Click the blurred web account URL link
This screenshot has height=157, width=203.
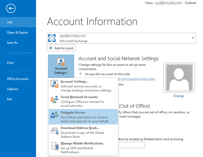(136, 79)
